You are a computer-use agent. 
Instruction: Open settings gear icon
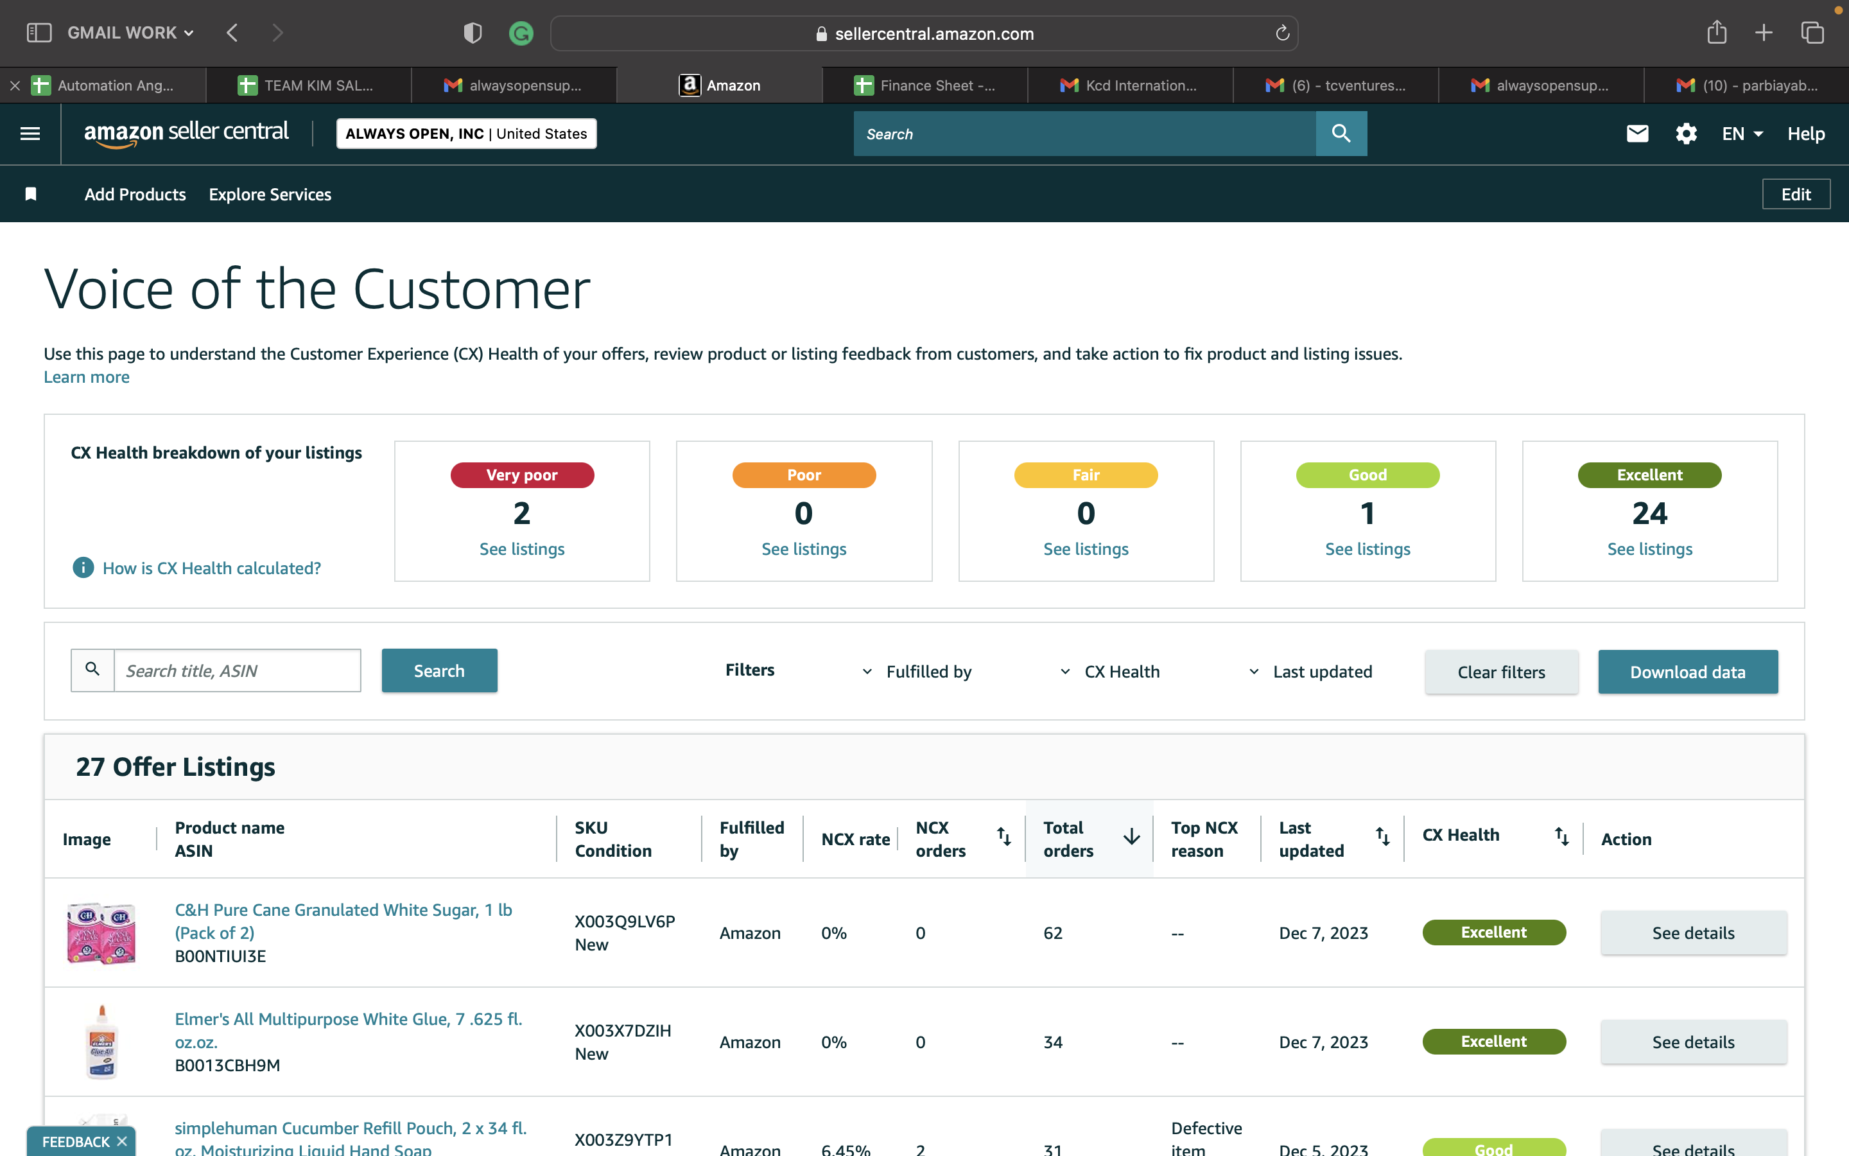pos(1685,134)
